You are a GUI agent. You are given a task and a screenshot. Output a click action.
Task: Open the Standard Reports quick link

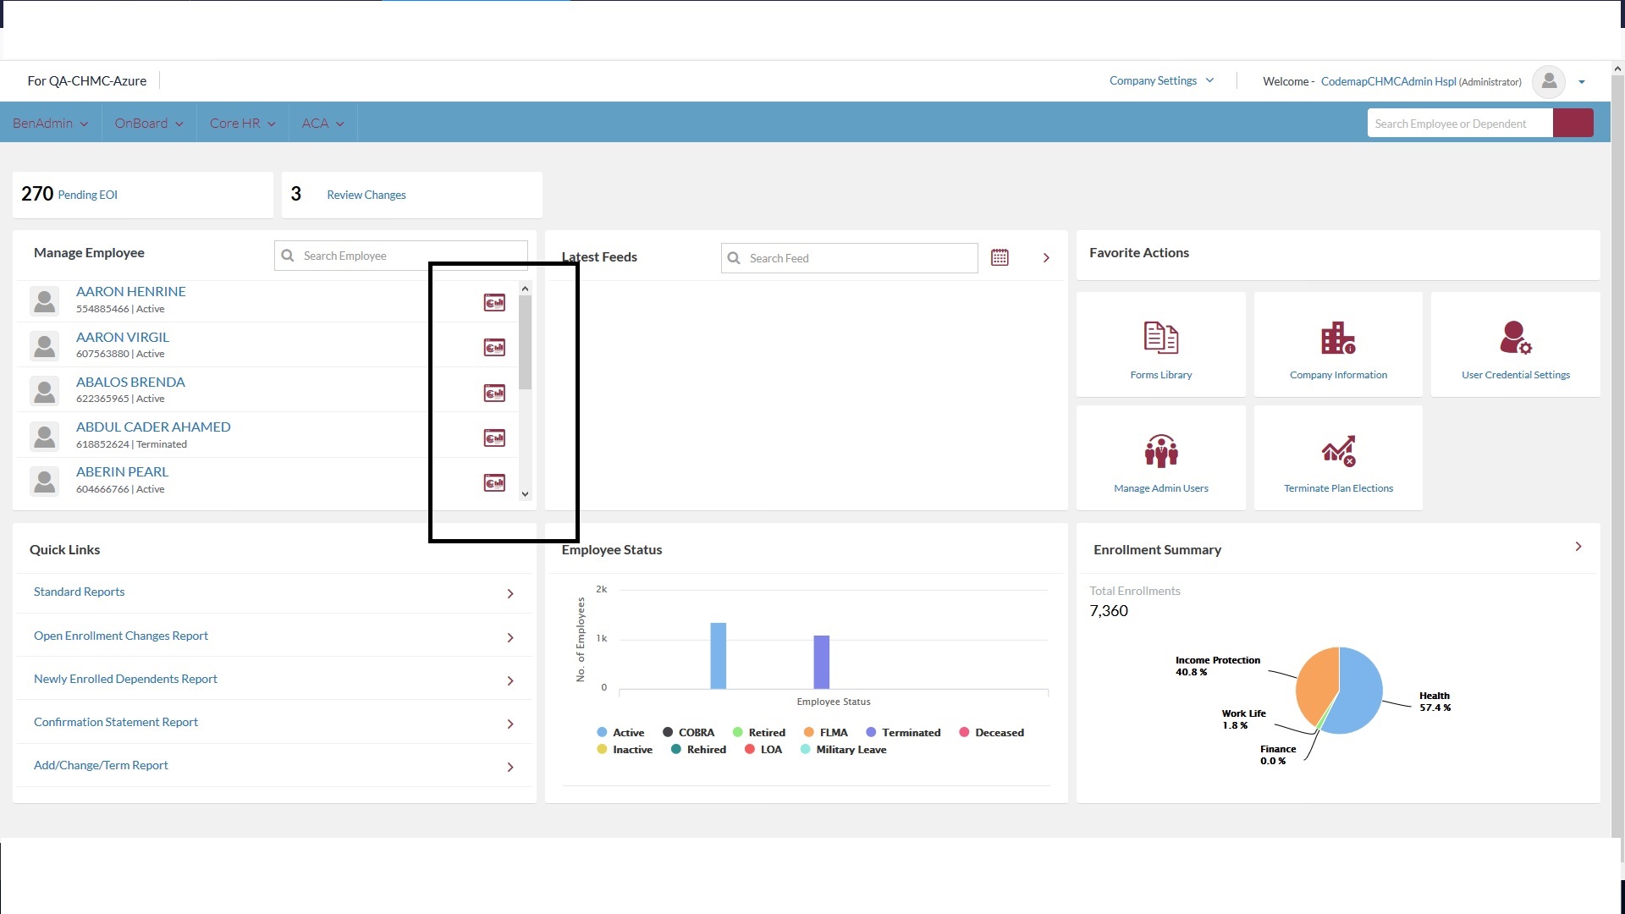[79, 592]
